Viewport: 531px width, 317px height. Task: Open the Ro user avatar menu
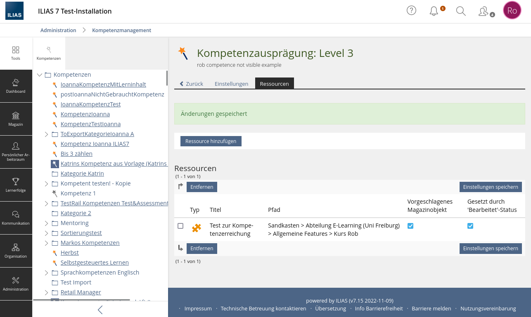(x=512, y=11)
